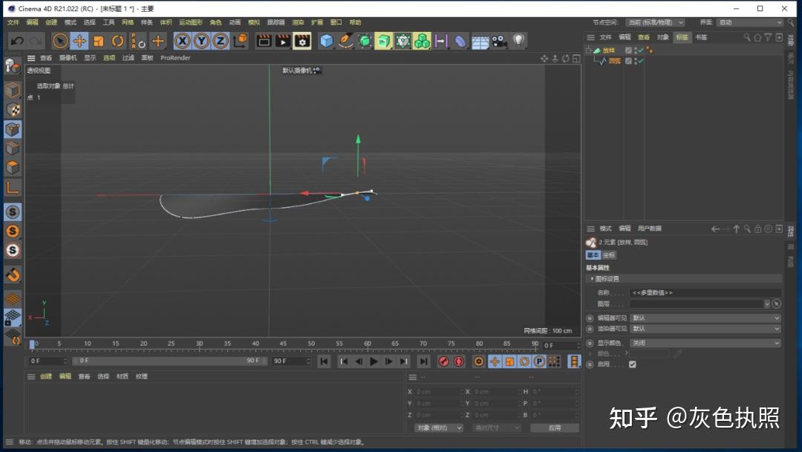Click the Record Active Objects red button

click(443, 361)
